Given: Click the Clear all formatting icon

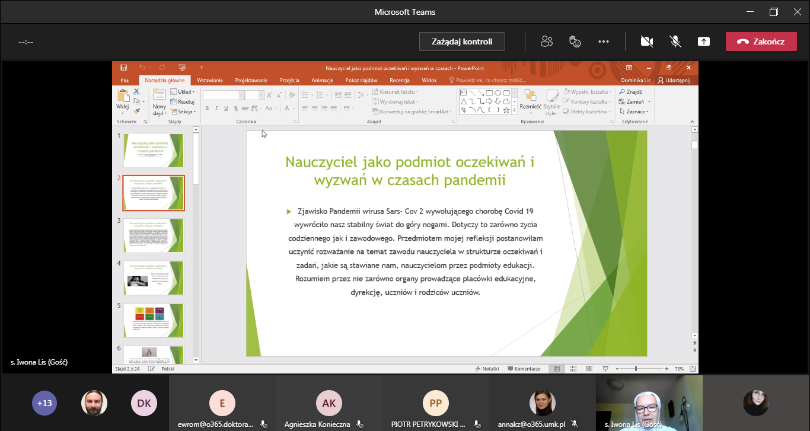Looking at the screenshot, I should coord(293,95).
